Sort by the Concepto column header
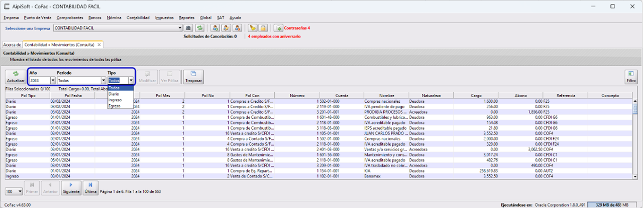This screenshot has width=643, height=208. click(x=610, y=95)
